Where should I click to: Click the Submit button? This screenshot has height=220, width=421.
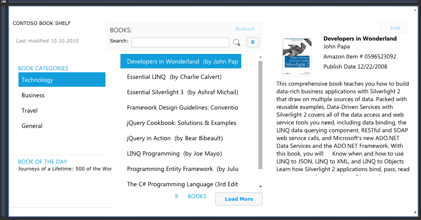(x=245, y=28)
